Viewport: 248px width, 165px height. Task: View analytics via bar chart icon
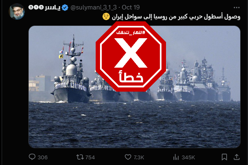[x=176, y=157]
